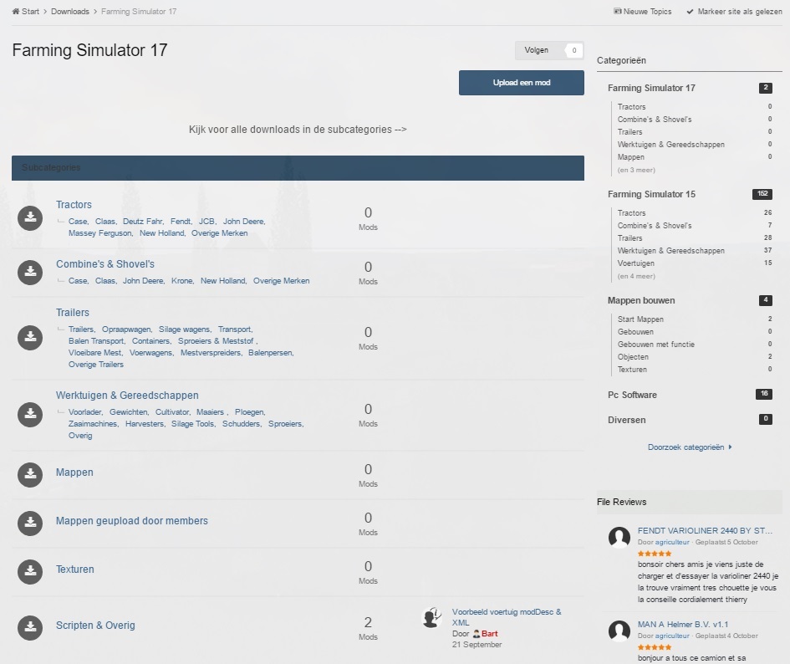Select the JCB link under Tractors
The width and height of the screenshot is (790, 664).
(x=206, y=222)
